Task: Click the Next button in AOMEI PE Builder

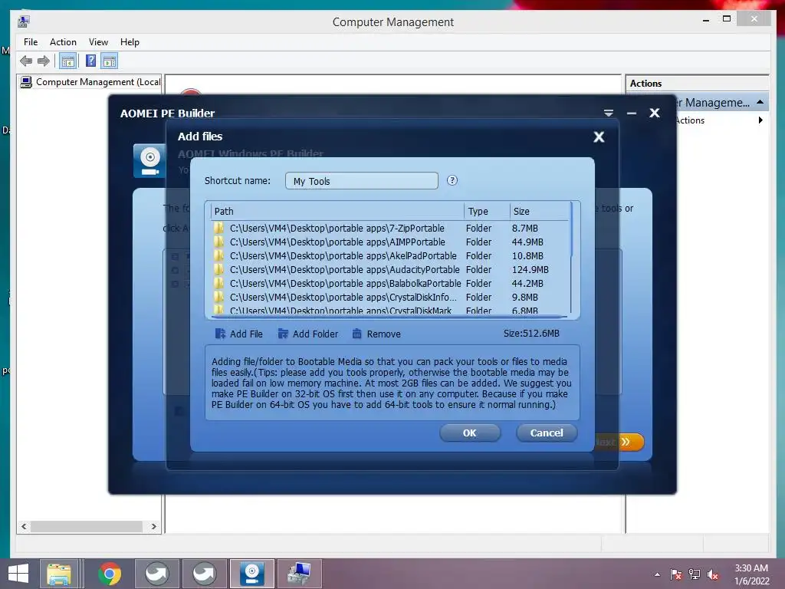Action: [619, 442]
